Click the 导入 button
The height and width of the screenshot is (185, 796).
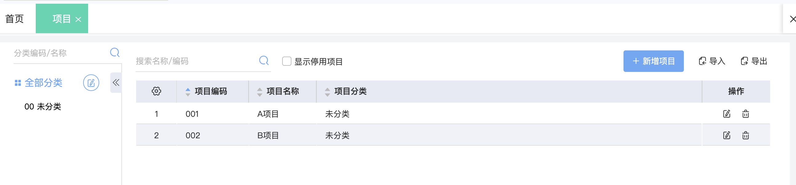tap(712, 61)
